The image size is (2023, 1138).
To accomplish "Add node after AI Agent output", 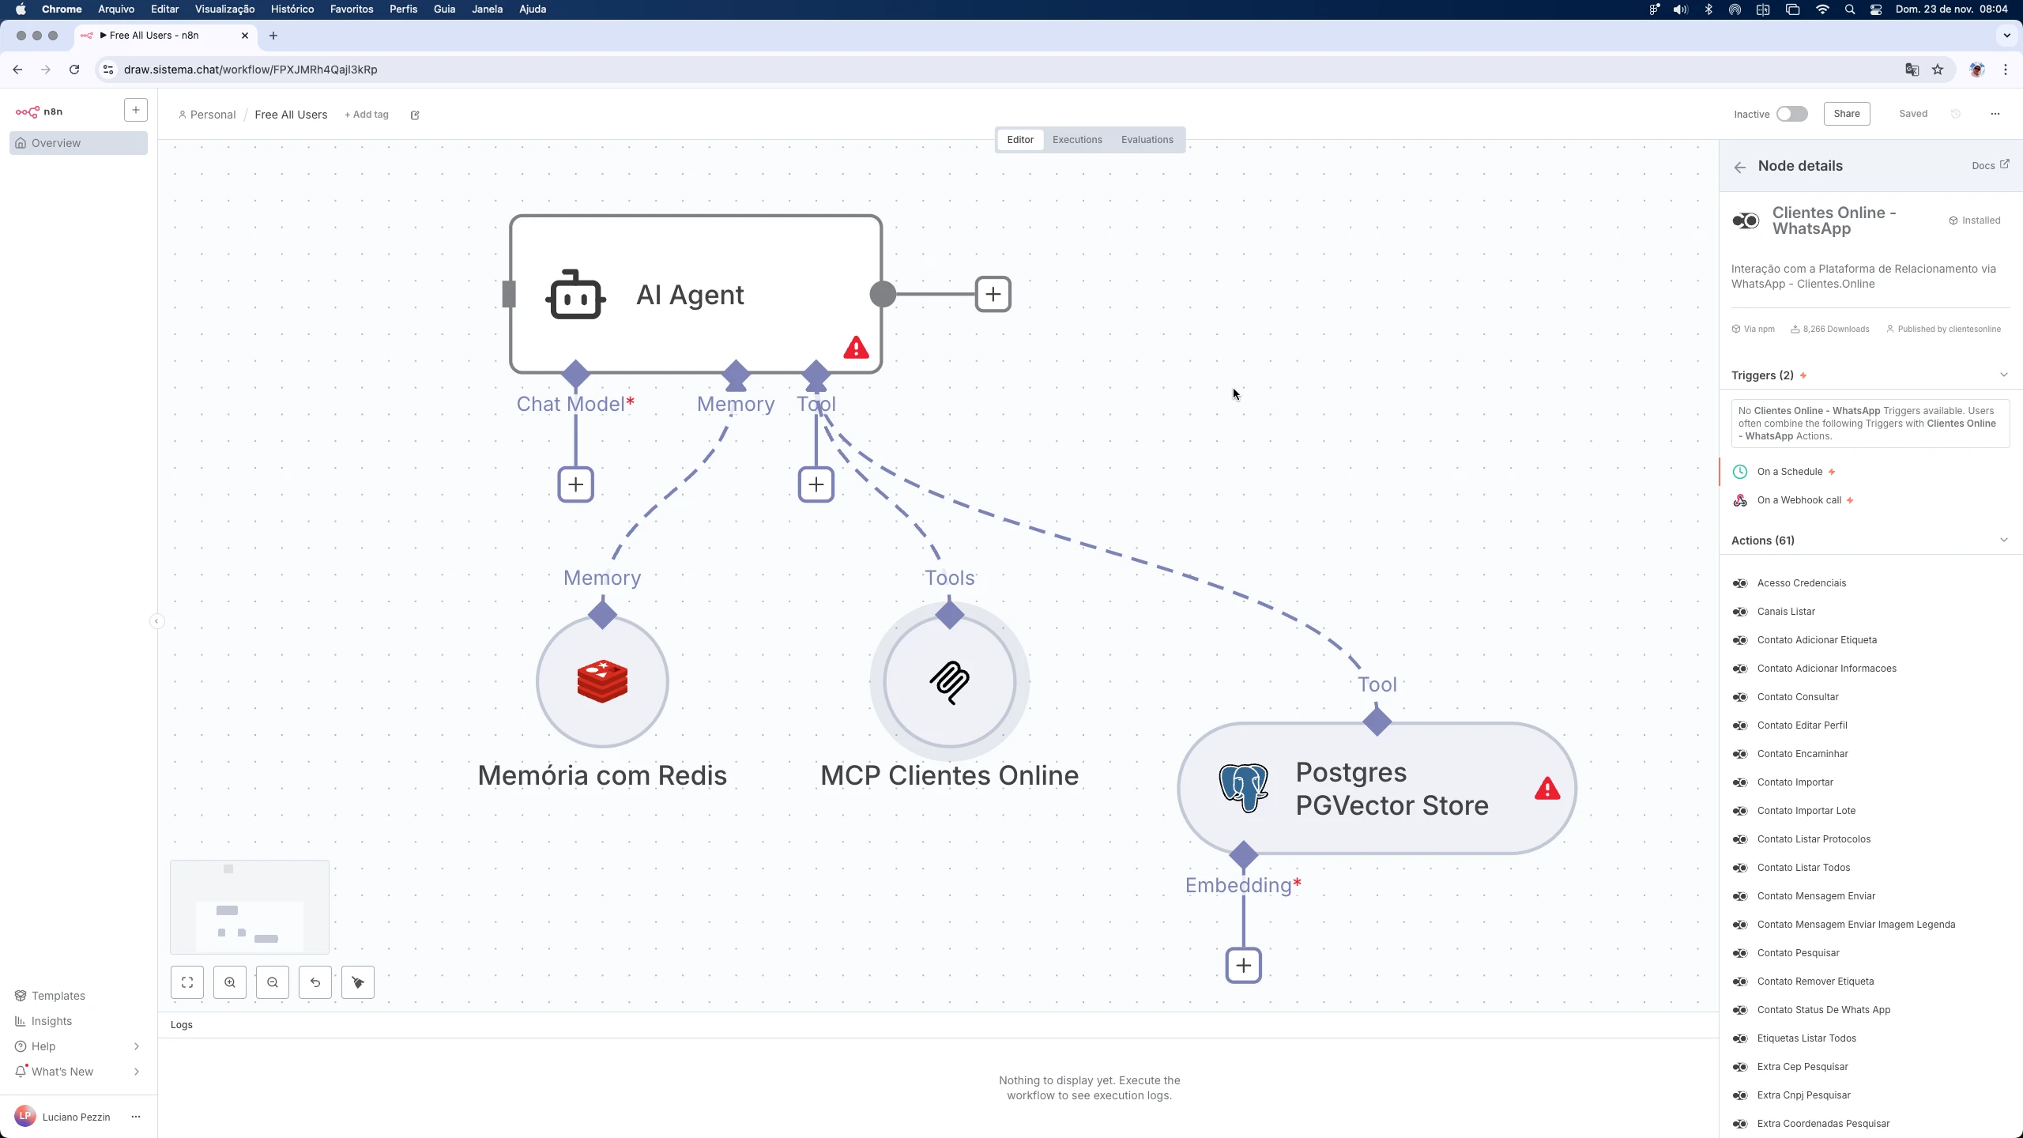I will point(993,294).
